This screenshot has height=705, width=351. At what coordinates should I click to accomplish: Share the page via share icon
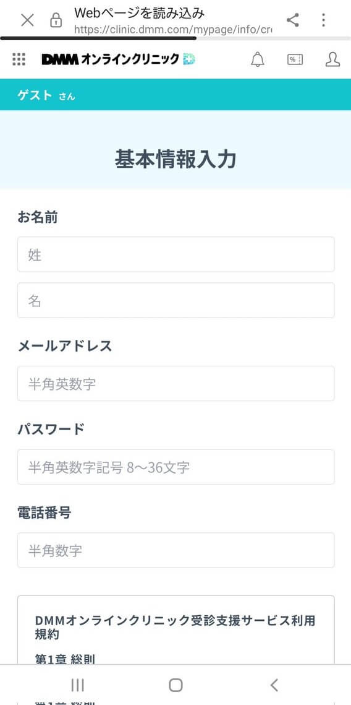coord(293,20)
